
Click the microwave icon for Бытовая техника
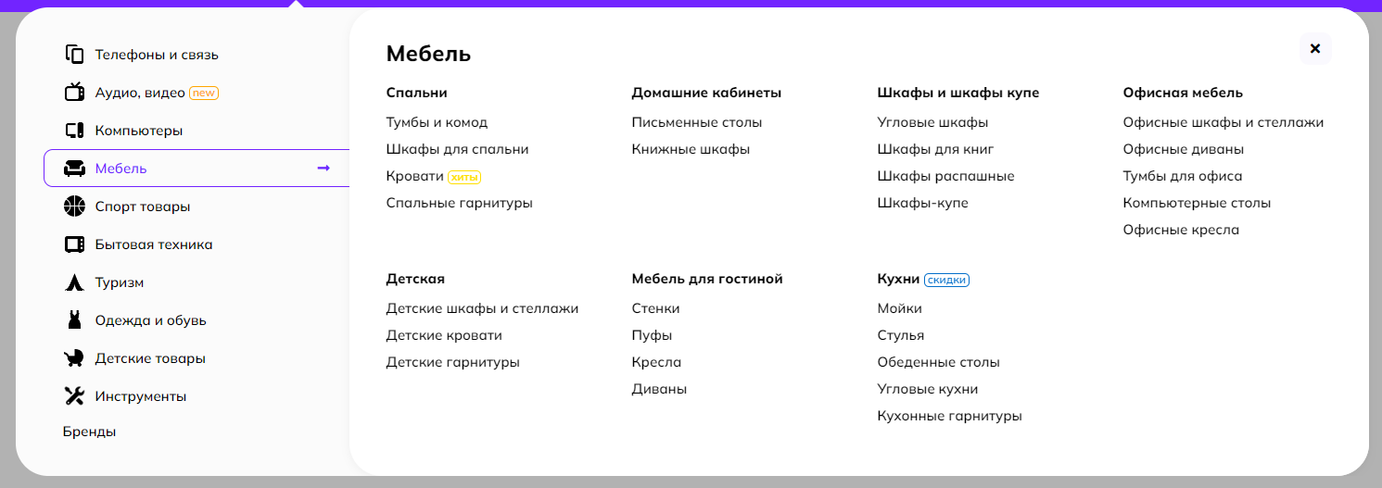tap(74, 244)
